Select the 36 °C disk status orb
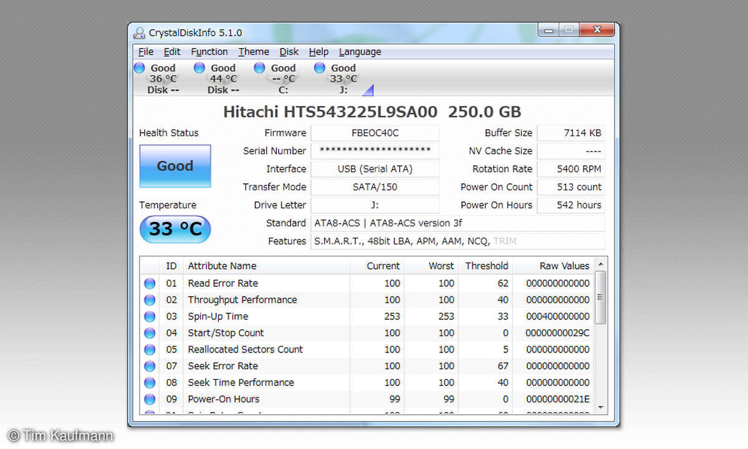The width and height of the screenshot is (748, 449). [x=139, y=67]
